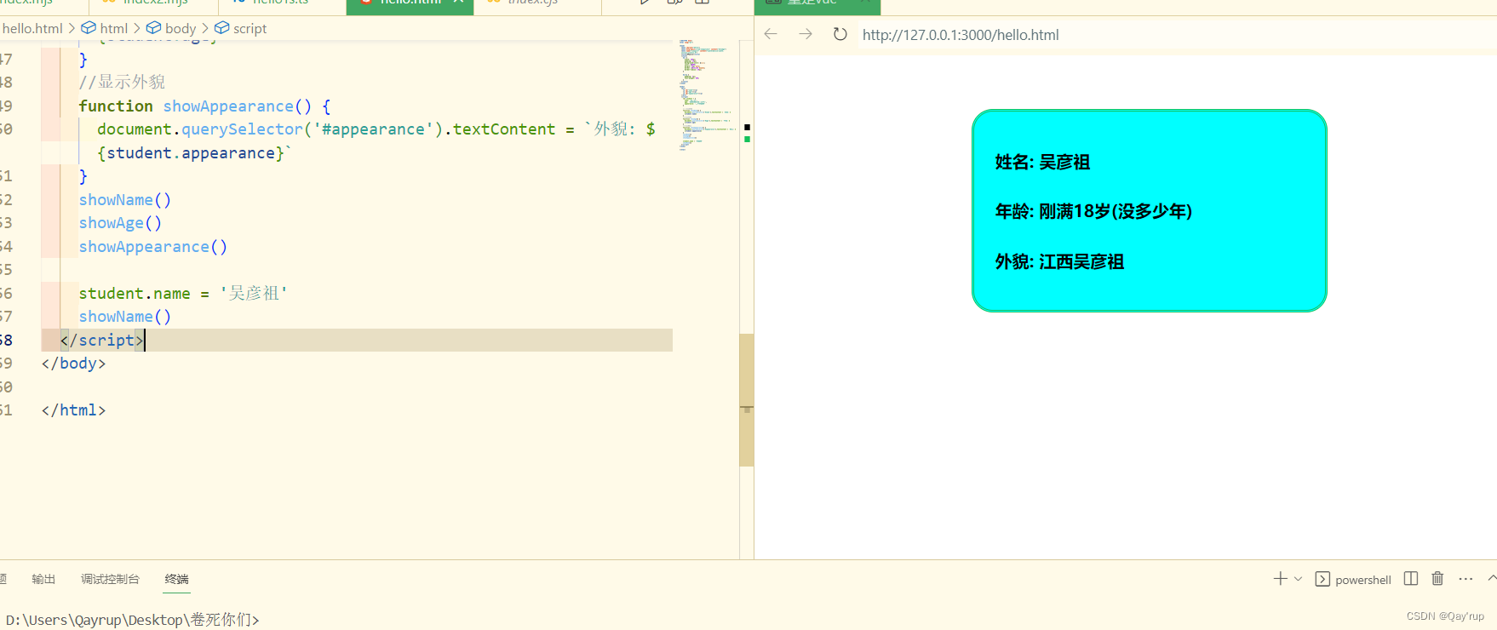
Task: Click the editor vertical scrollbar thumb
Action: (x=747, y=400)
